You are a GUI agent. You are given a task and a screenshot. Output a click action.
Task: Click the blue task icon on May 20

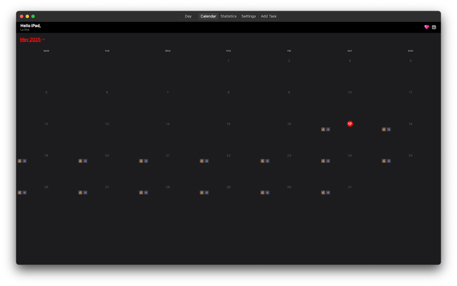click(x=85, y=161)
